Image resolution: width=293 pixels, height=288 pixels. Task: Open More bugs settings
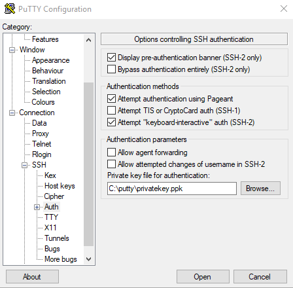(x=61, y=259)
